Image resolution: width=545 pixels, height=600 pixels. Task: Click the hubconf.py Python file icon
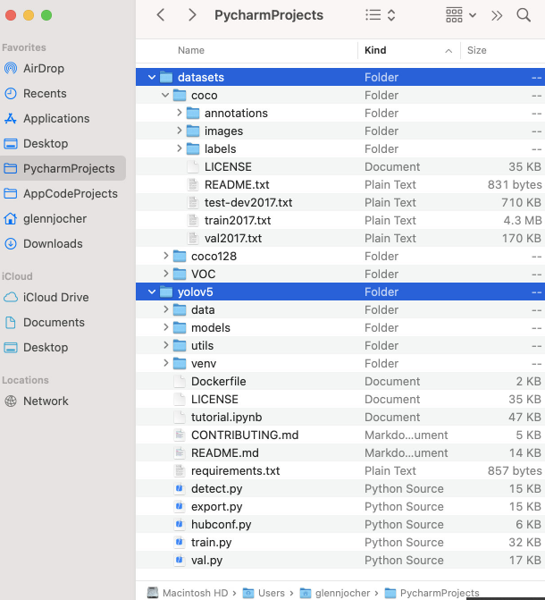tap(179, 524)
